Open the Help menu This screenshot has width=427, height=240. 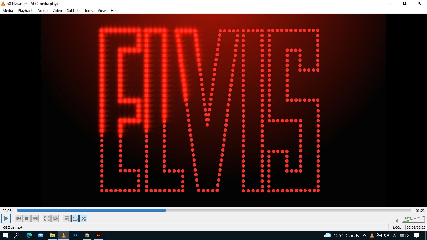click(114, 10)
